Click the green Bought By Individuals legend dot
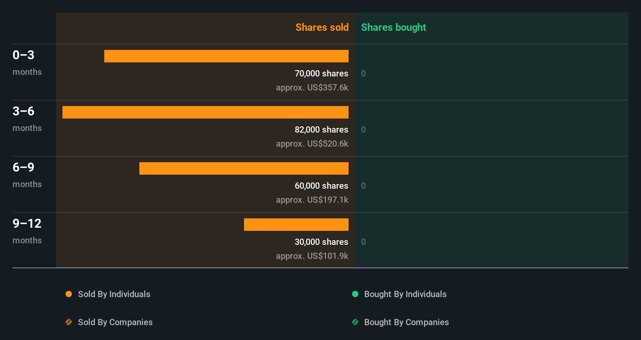The height and width of the screenshot is (340, 641). pyautogui.click(x=355, y=294)
